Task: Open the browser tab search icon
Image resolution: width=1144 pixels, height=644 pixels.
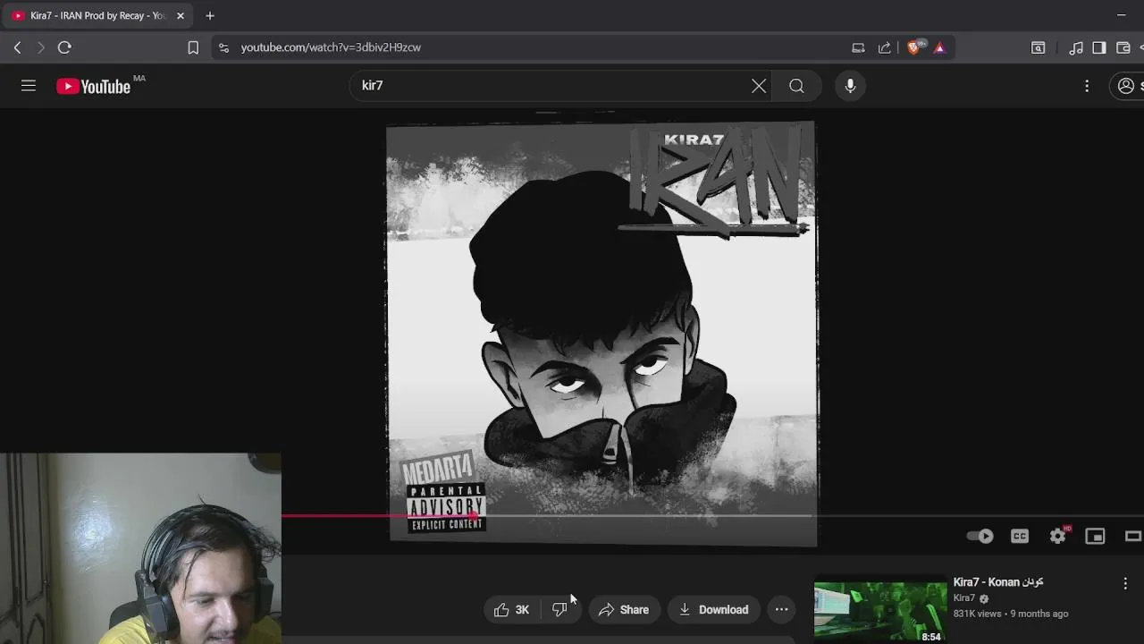Action: (1038, 47)
